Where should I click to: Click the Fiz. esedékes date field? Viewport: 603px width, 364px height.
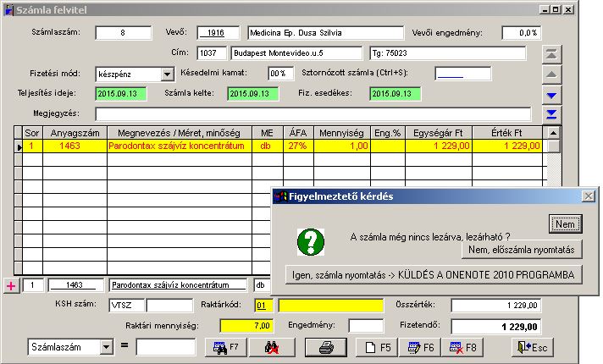pyautogui.click(x=396, y=94)
